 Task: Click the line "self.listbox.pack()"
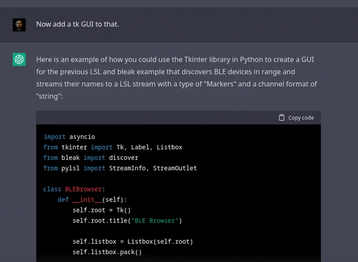(x=107, y=252)
